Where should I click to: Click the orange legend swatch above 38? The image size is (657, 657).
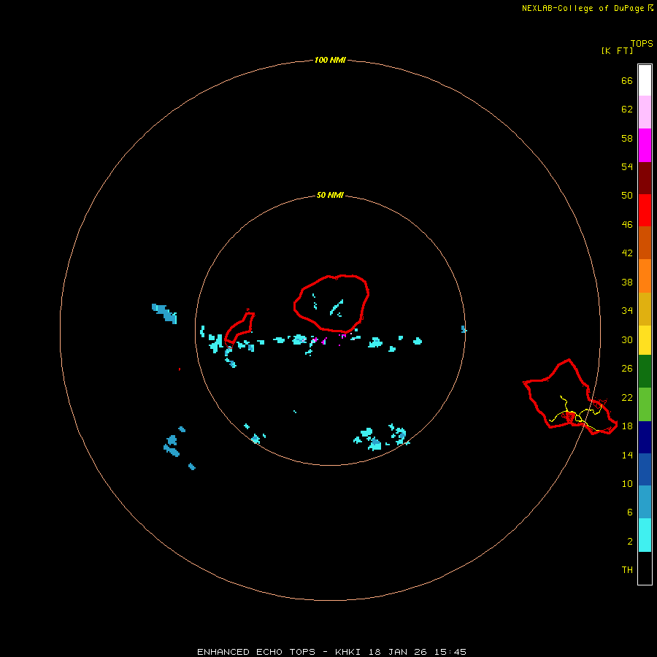[x=645, y=276]
